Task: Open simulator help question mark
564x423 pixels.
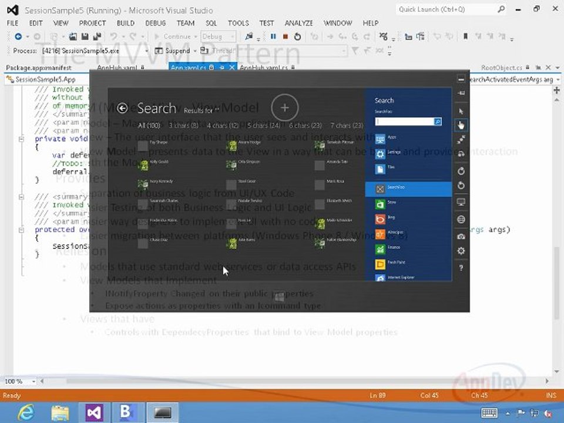Action: 461,268
